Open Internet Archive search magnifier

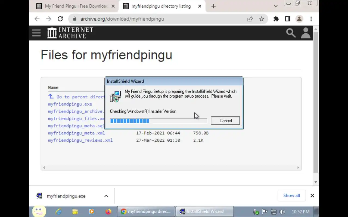pyautogui.click(x=291, y=33)
